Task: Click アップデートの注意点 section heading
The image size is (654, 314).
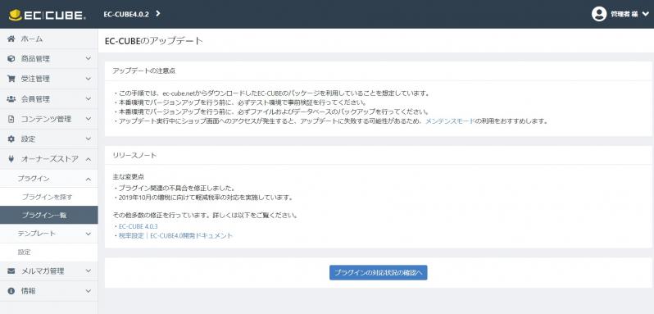Action: click(144, 71)
